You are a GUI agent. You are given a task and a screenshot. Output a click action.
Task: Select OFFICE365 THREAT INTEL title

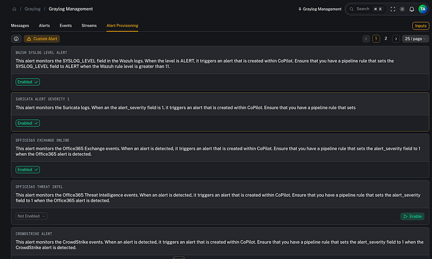click(x=39, y=187)
